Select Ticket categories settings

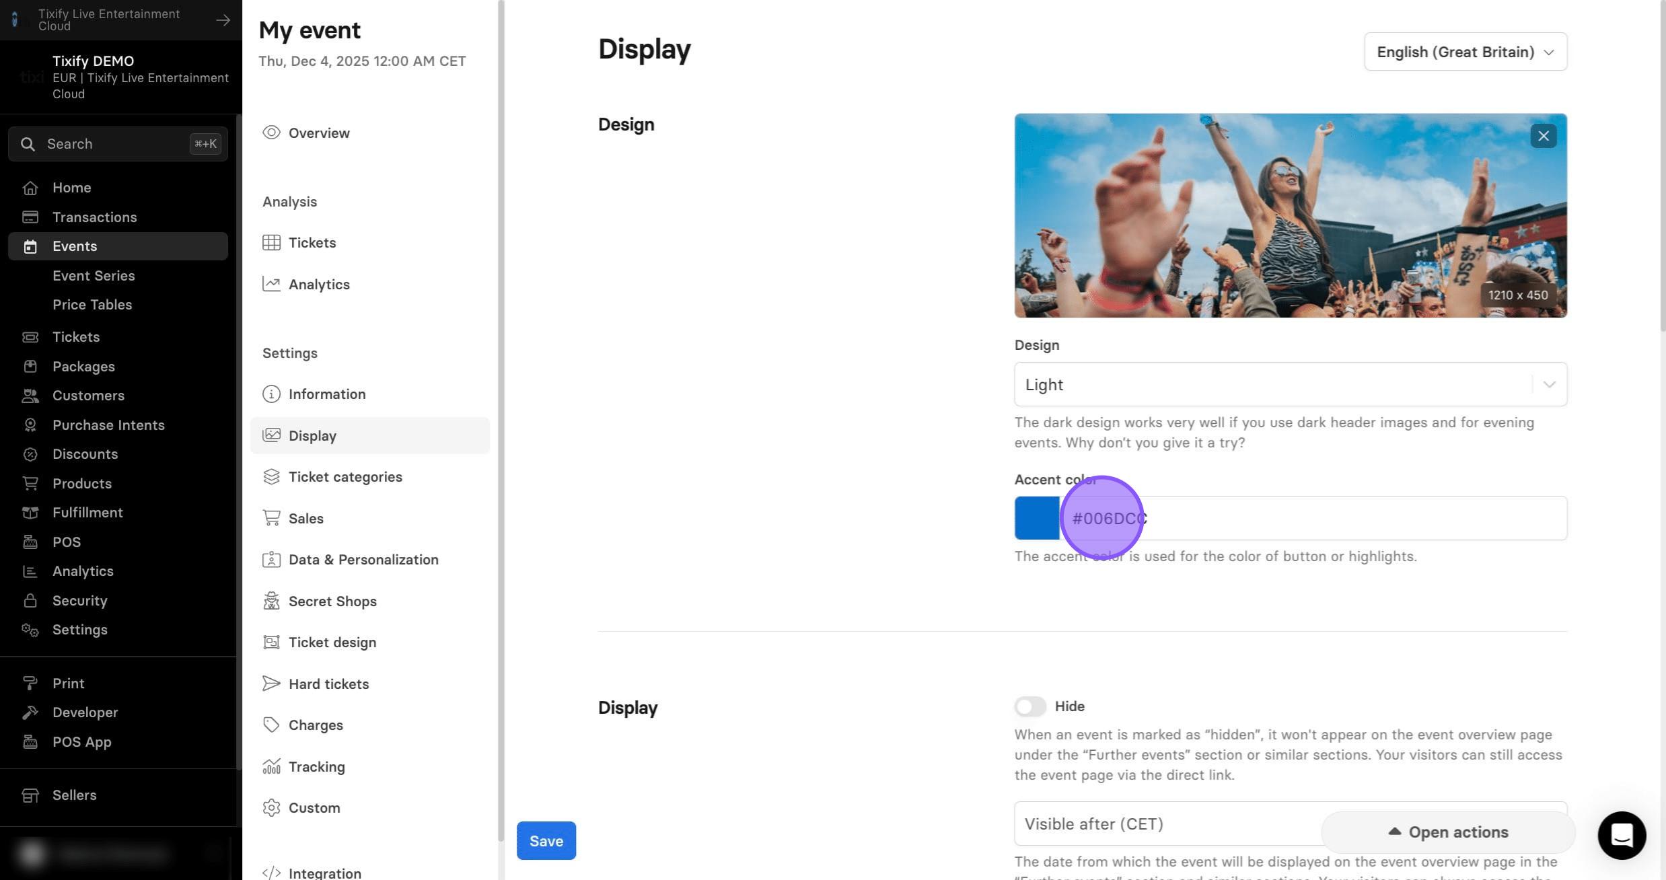[x=369, y=477]
